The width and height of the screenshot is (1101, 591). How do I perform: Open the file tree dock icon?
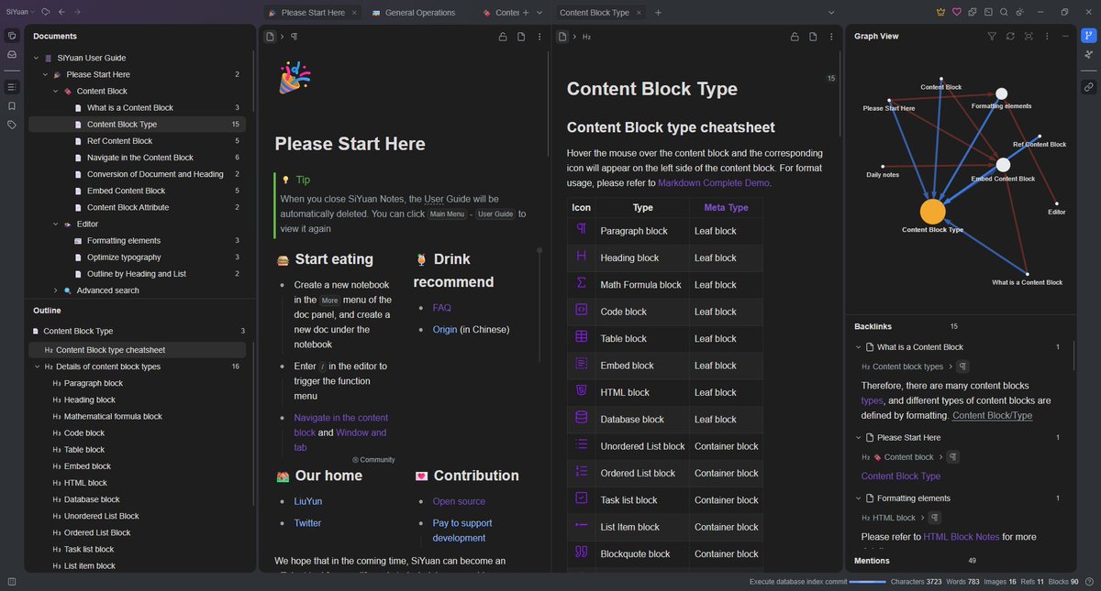point(12,36)
